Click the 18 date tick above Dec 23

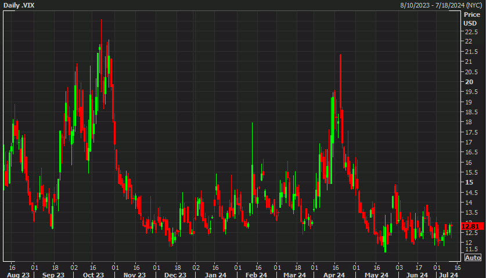pyautogui.click(x=177, y=268)
